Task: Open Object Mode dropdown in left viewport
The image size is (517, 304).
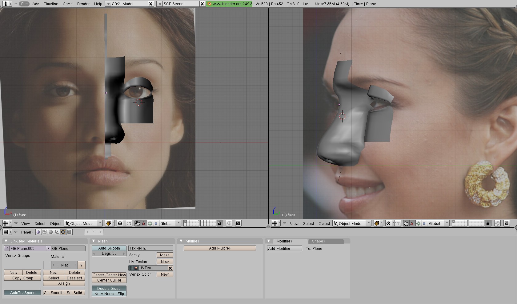Action: tap(83, 224)
